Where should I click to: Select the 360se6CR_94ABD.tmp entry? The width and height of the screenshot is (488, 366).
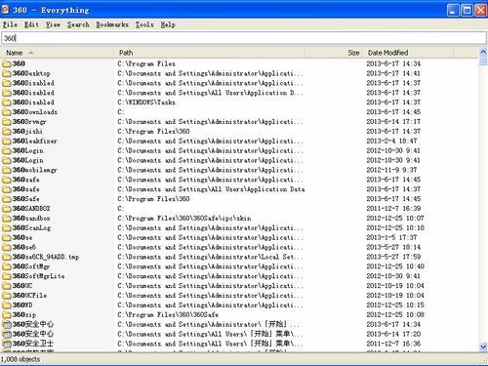coord(46,257)
